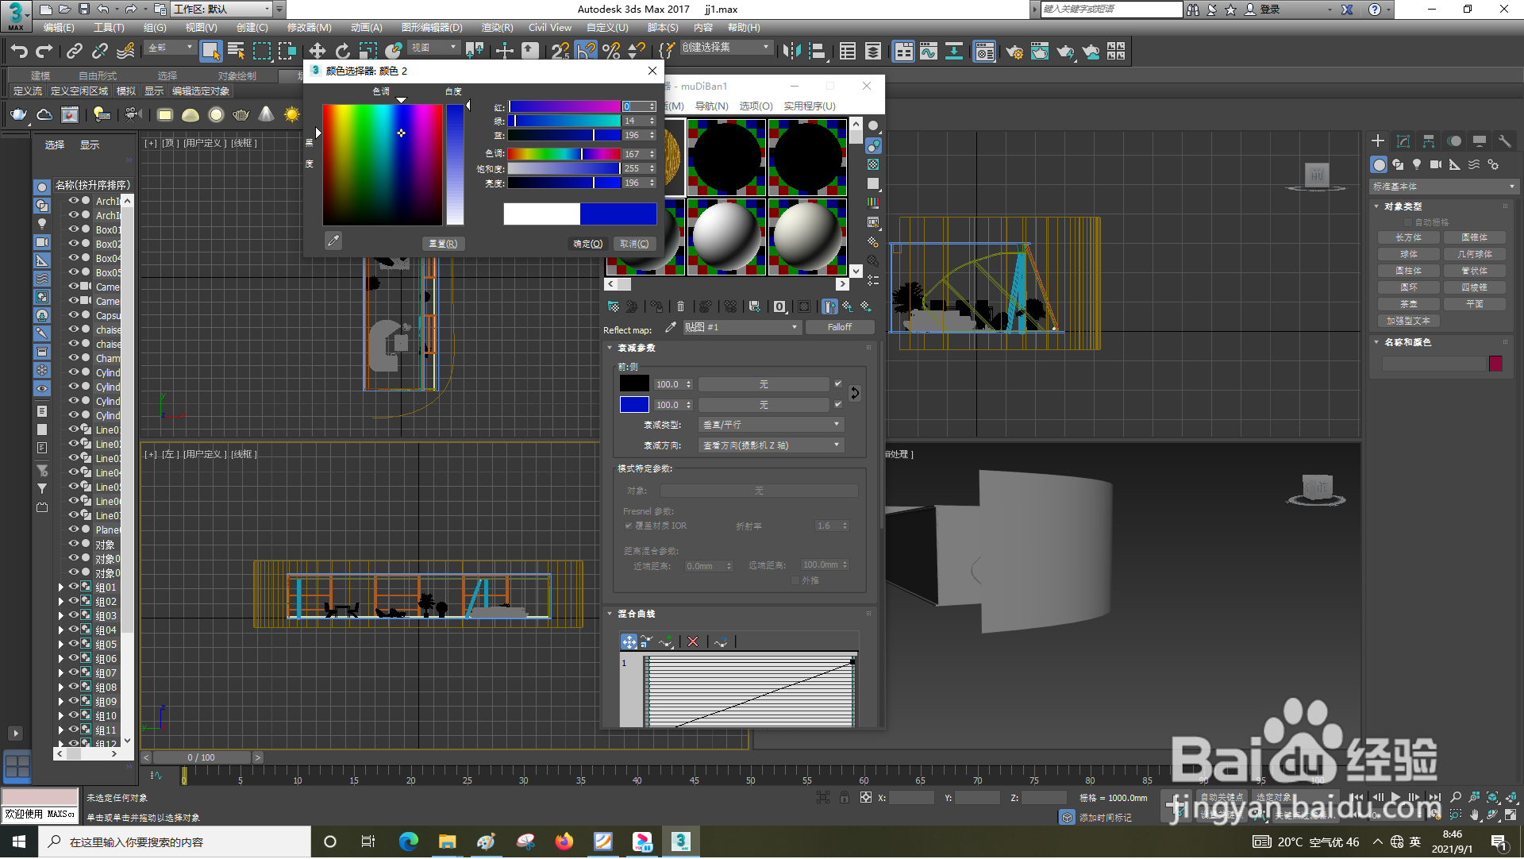Click the Redo arrow in main toolbar
The width and height of the screenshot is (1524, 859).
pos(44,52)
